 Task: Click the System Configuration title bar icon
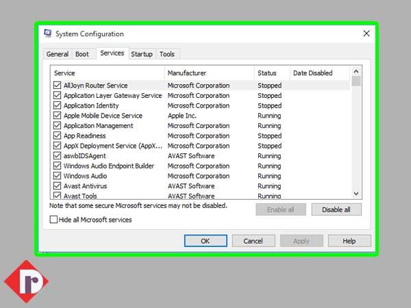pyautogui.click(x=48, y=34)
